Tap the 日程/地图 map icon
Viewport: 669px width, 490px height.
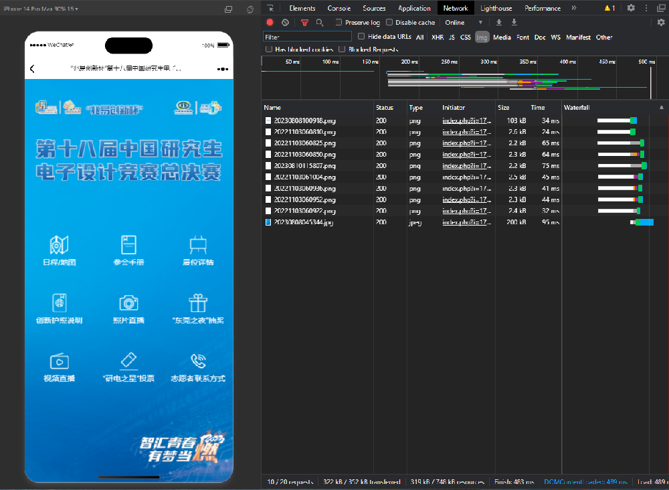pyautogui.click(x=60, y=244)
